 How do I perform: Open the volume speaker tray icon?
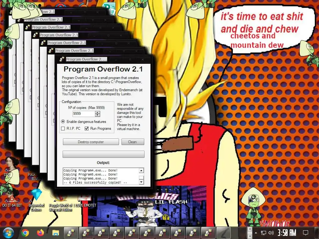[x=271, y=233]
